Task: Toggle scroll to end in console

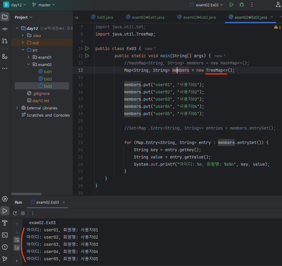Action: (x=17, y=247)
